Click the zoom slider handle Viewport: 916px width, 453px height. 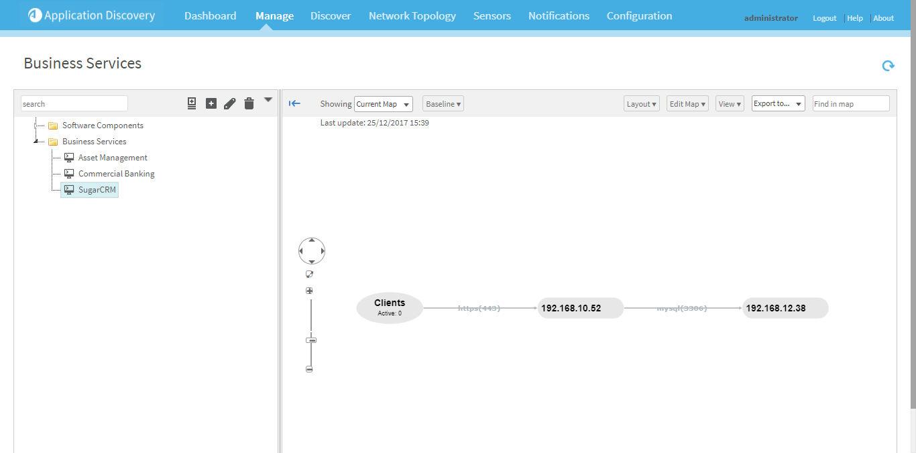[310, 340]
